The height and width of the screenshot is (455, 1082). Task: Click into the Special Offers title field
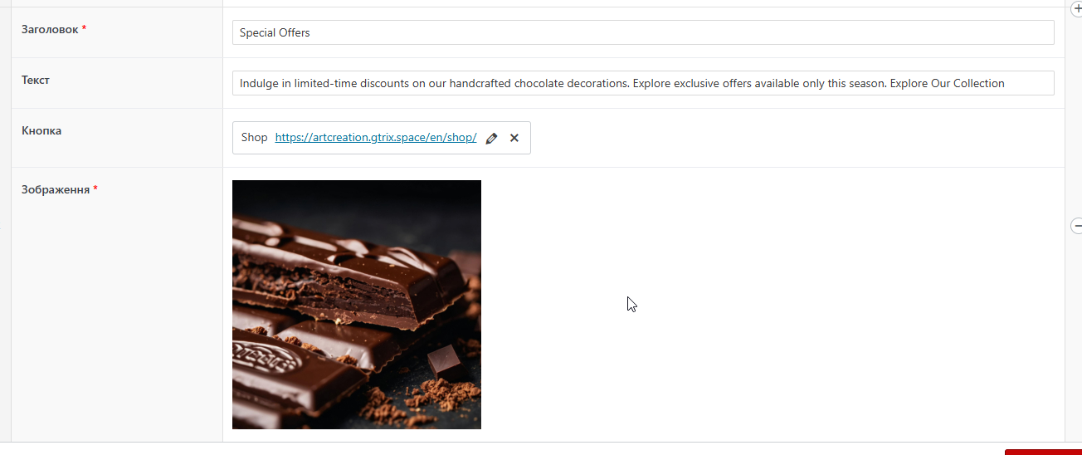pos(643,32)
